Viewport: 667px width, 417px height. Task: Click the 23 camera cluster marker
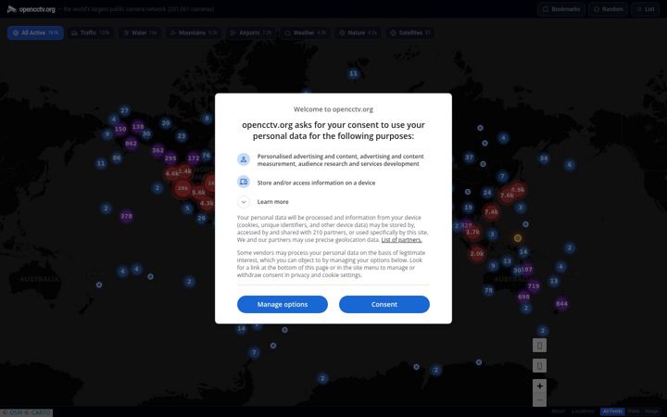[182, 136]
